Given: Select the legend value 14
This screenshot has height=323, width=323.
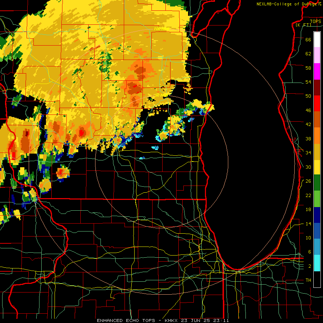Looking at the screenshot, I should click(x=308, y=224).
